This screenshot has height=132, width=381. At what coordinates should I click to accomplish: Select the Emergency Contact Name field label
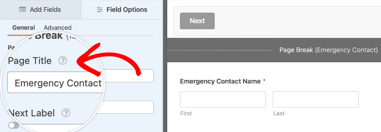[x=221, y=81]
